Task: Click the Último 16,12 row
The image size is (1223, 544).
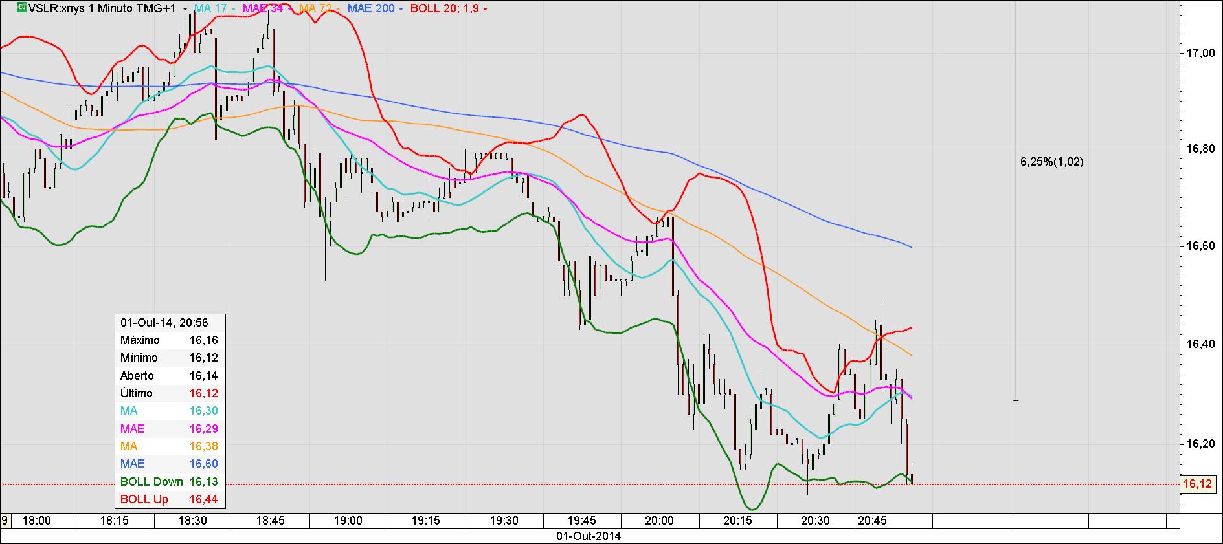Action: 170,393
